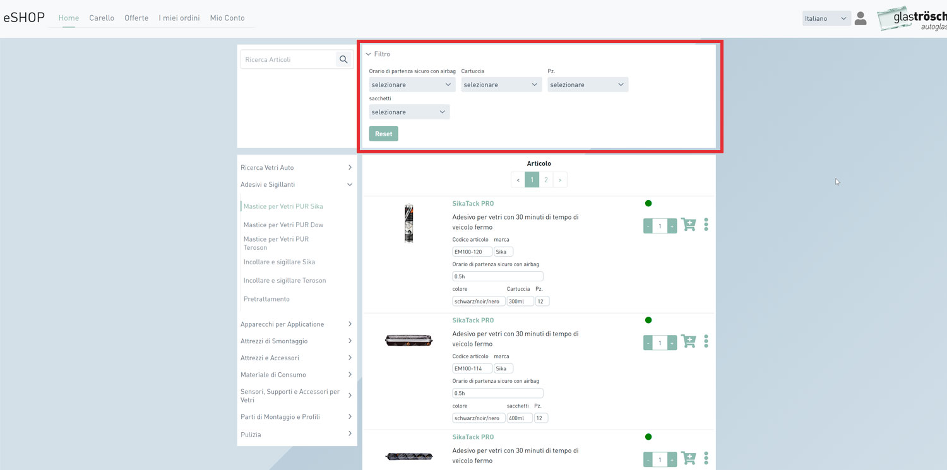Increase quantity for EM100-114 item
The height and width of the screenshot is (470, 947).
[672, 343]
